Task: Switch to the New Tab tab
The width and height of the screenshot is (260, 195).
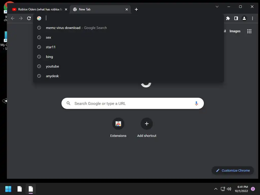Action: 100,9
